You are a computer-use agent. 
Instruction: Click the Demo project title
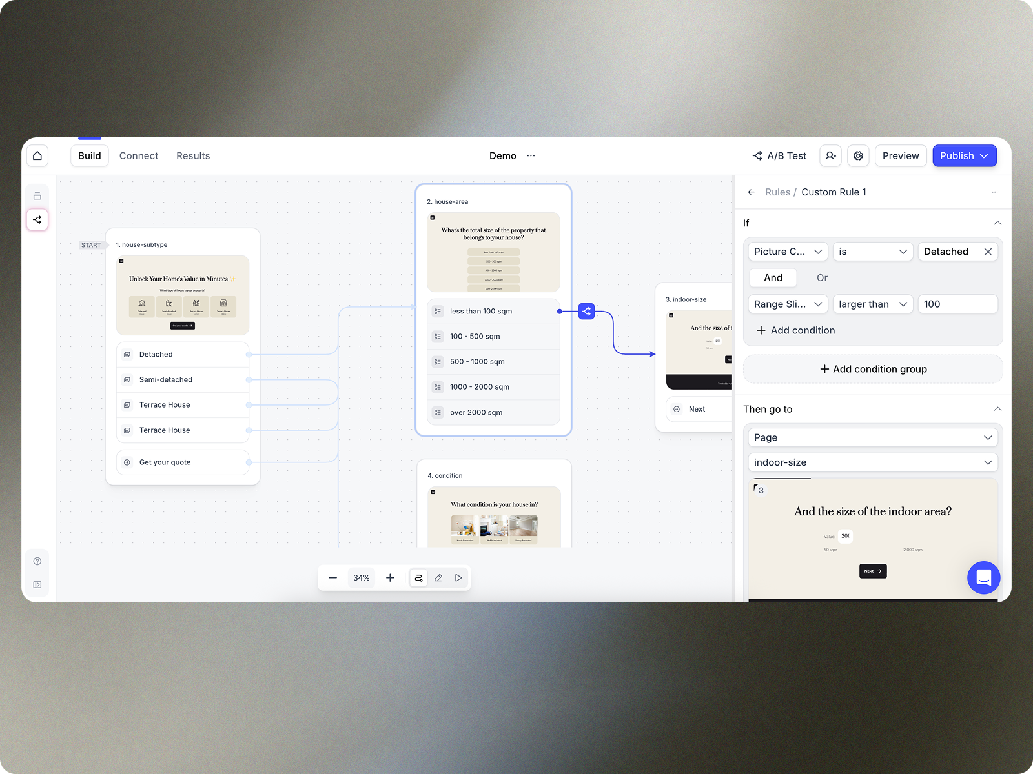(502, 156)
